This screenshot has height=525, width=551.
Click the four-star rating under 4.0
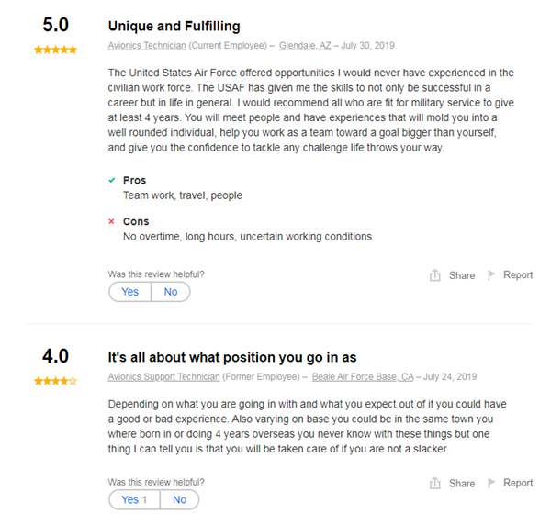[x=55, y=381]
